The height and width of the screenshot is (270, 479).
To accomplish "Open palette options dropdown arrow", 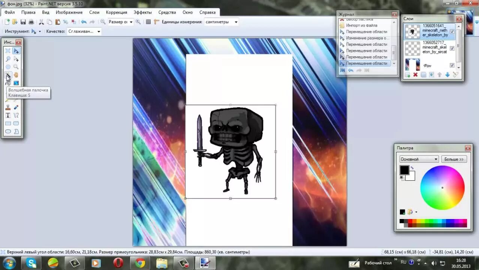I will tap(416, 212).
